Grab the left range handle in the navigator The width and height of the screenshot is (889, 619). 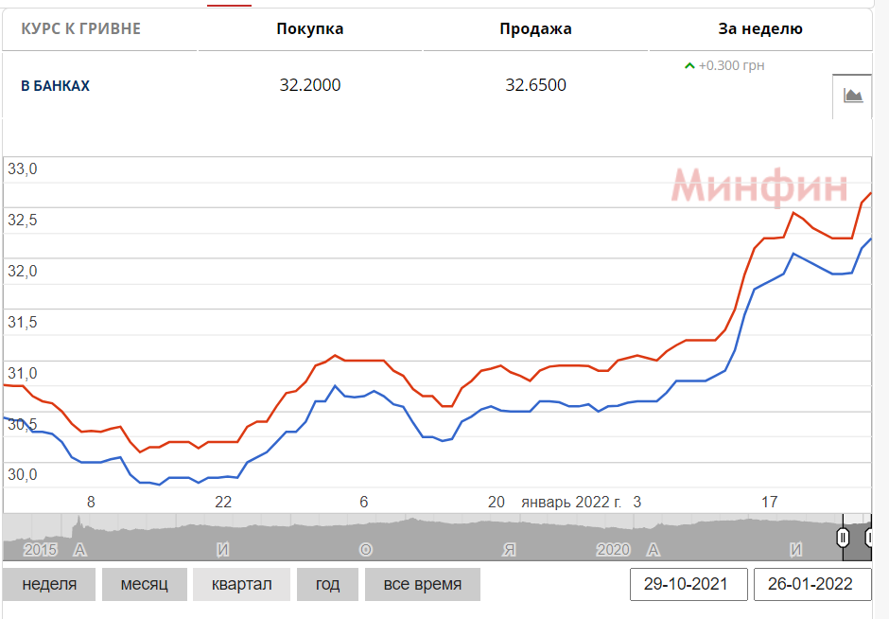[x=843, y=538]
